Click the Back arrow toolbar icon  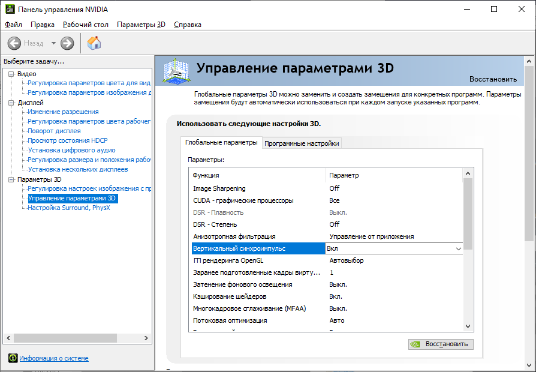tap(14, 43)
